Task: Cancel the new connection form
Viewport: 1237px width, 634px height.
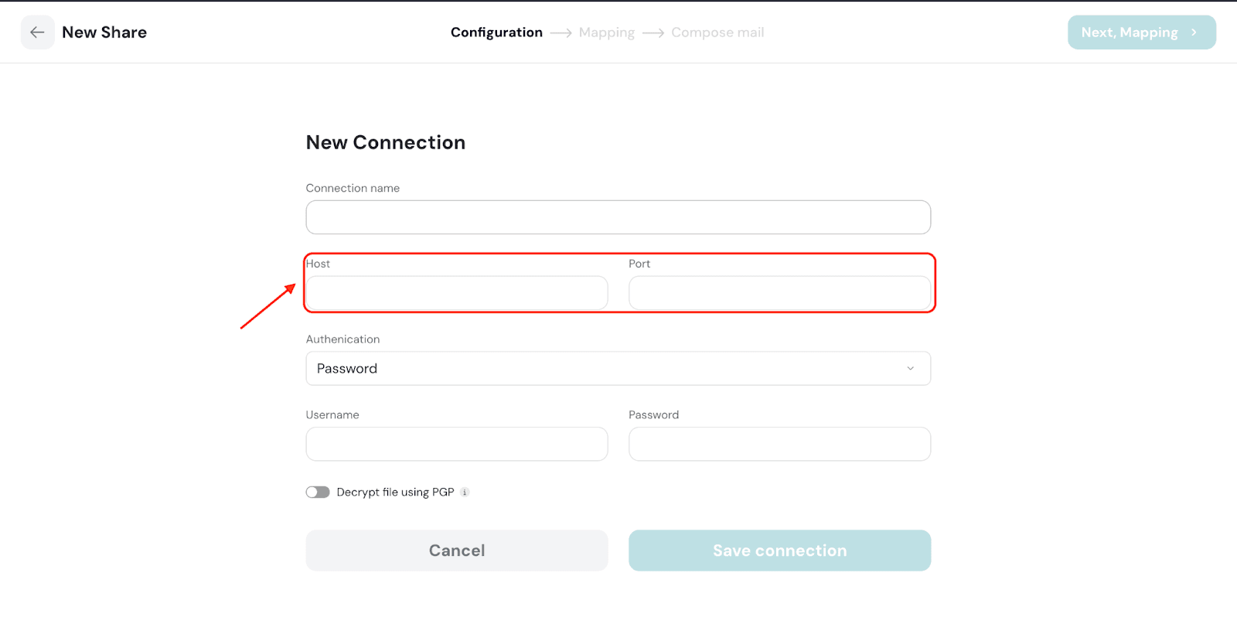Action: [456, 550]
